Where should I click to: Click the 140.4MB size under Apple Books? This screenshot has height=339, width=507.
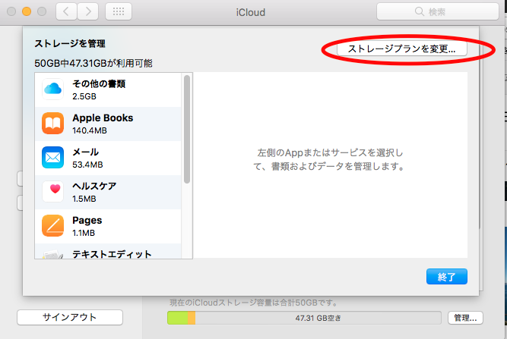[90, 130]
